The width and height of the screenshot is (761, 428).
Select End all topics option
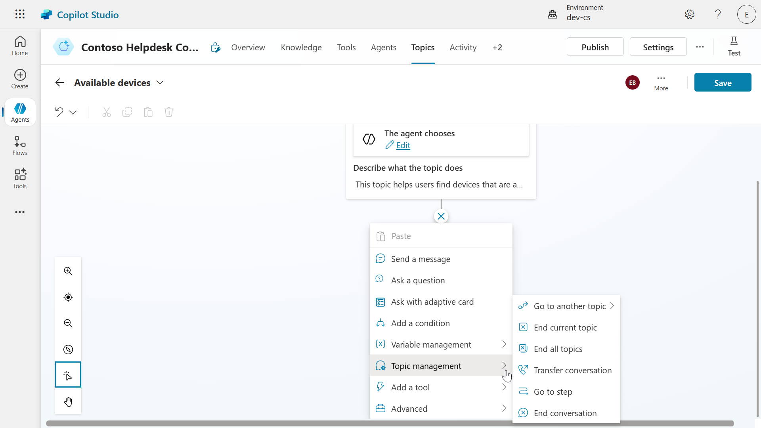click(558, 349)
